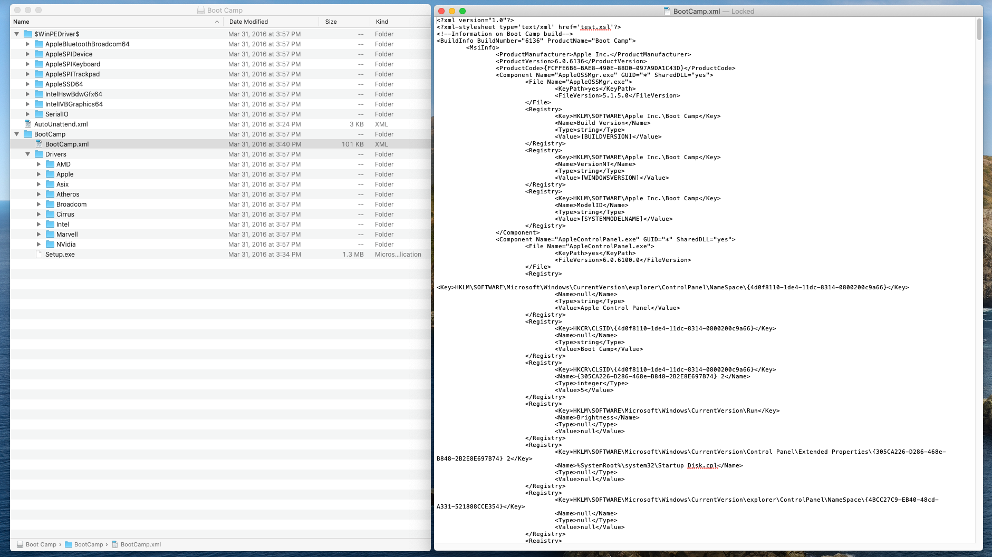Screen dimensions: 992x557
Task: Click the Atheros folder icon
Action: coord(50,194)
